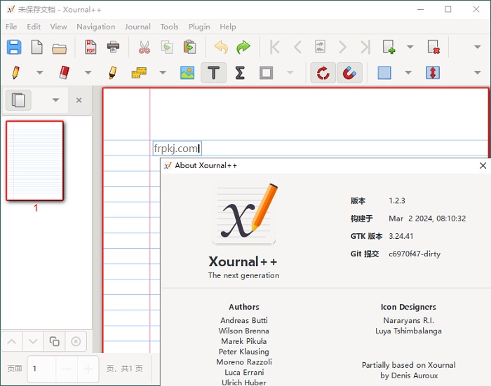This screenshot has width=491, height=386.
Task: Open the color chooser dropdown arrow
Action: pos(408,73)
